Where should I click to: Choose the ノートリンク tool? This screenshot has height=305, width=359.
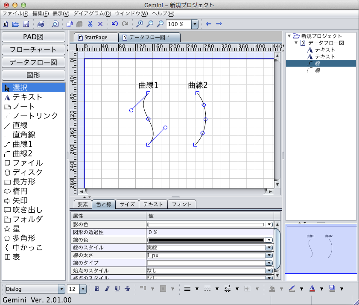pos(34,116)
